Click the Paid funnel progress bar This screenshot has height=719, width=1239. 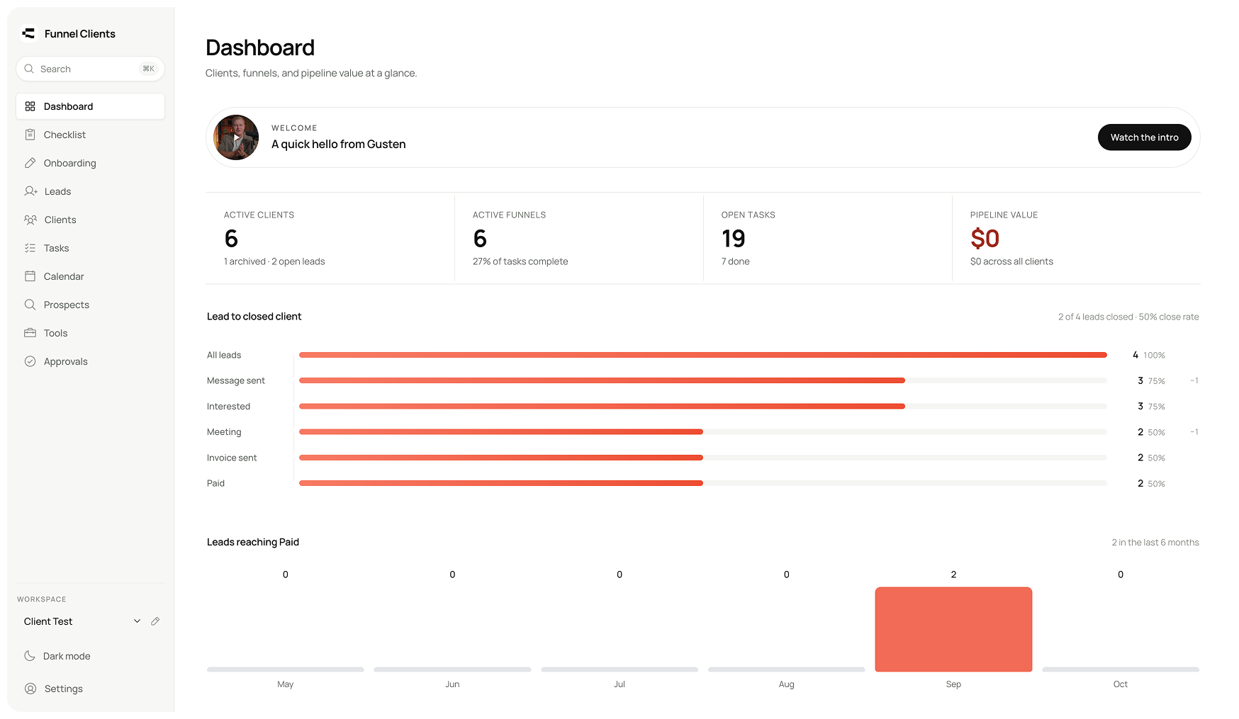click(x=702, y=483)
